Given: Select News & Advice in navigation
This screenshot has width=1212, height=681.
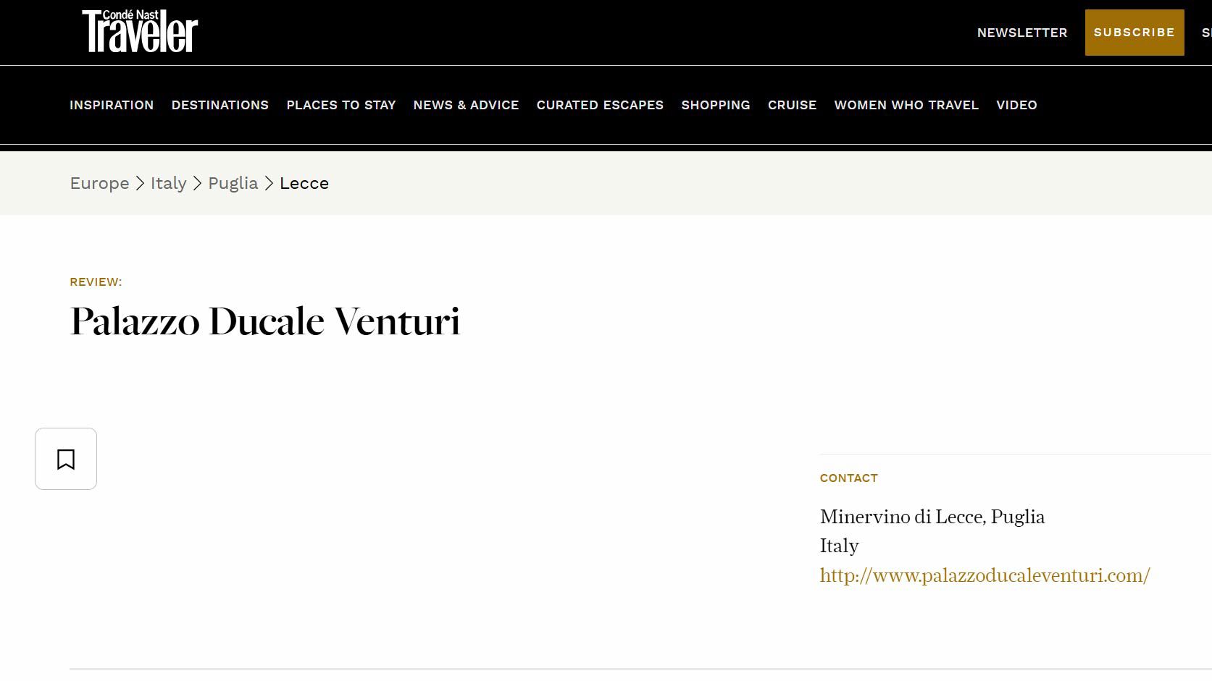Looking at the screenshot, I should pyautogui.click(x=466, y=105).
